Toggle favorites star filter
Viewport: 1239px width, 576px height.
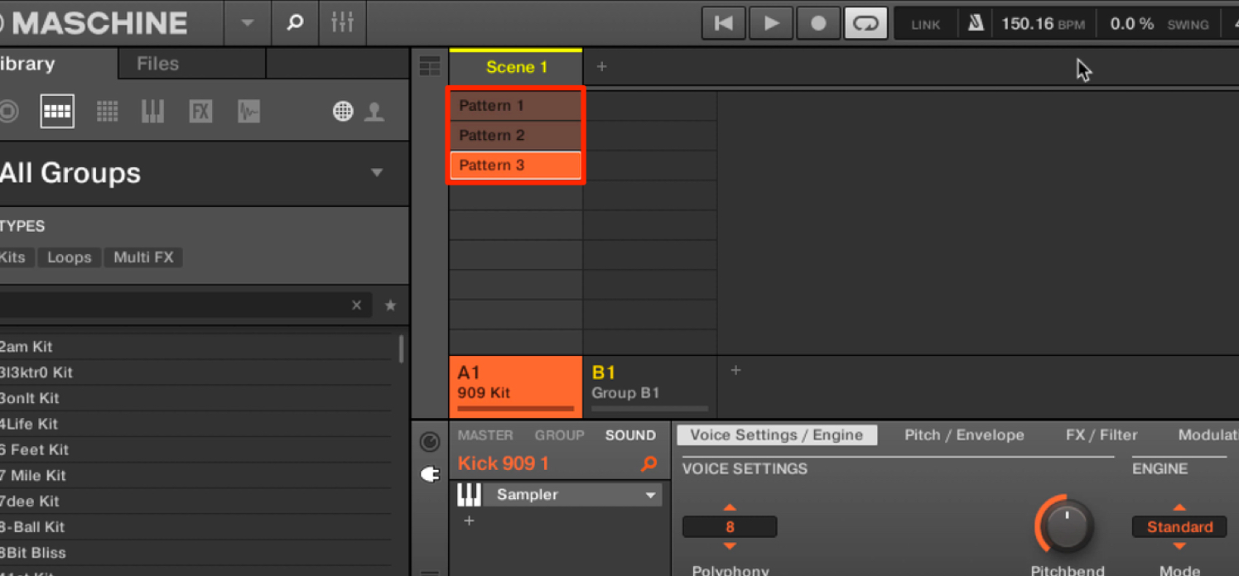pyautogui.click(x=390, y=305)
